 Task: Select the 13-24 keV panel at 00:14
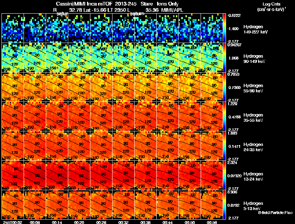tap(57, 175)
